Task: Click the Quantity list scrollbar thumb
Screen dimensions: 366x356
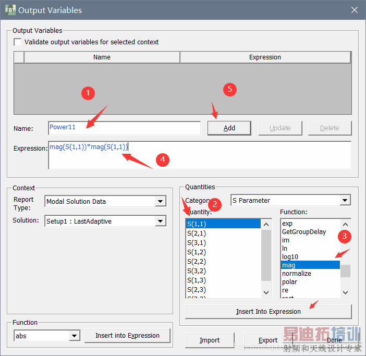Action: click(x=266, y=255)
